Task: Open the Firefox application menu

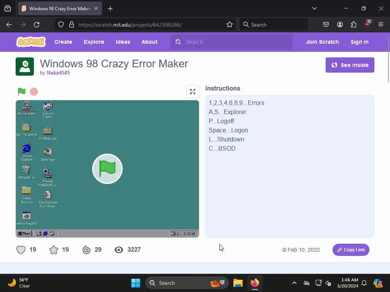Action: [x=381, y=25]
